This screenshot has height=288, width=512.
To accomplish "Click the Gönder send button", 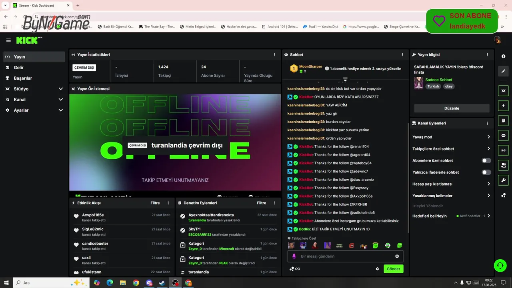I will 393,269.
